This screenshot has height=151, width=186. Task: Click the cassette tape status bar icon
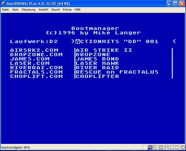pos(177,147)
